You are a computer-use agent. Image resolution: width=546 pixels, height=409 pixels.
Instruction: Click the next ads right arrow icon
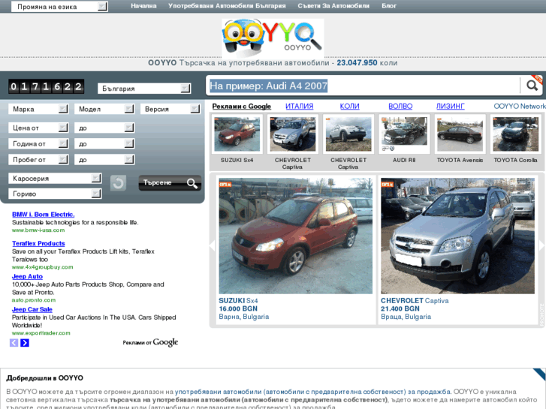pos(25,343)
